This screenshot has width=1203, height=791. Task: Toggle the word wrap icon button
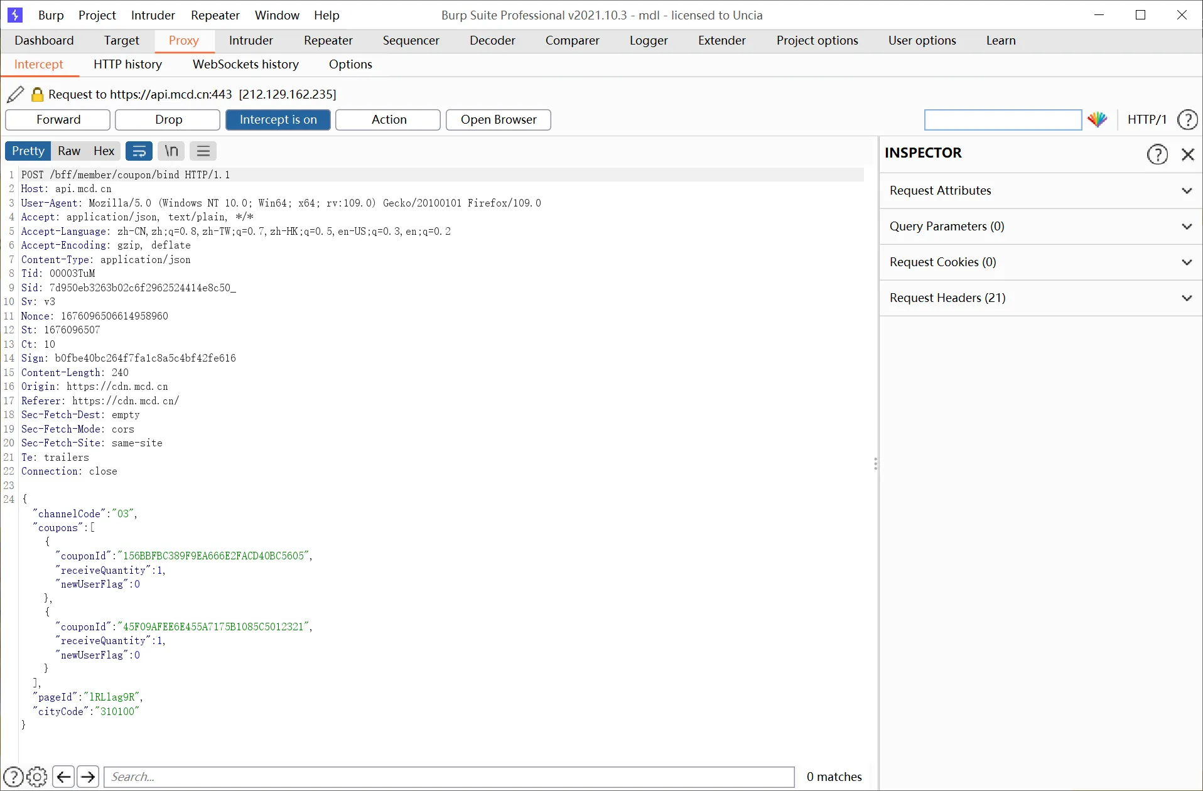pos(139,151)
